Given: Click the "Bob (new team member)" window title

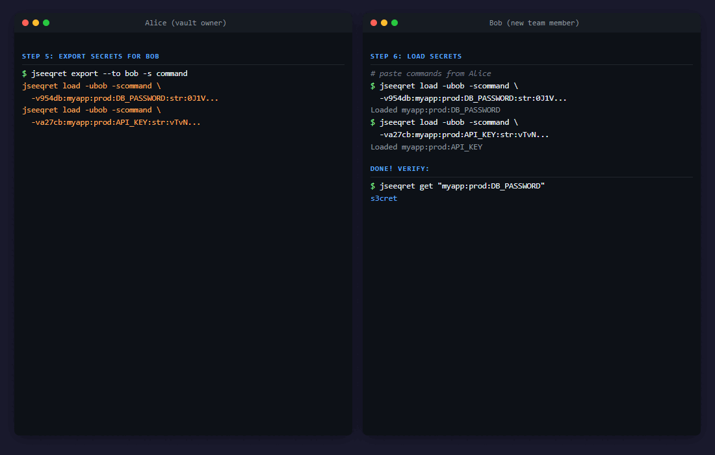Looking at the screenshot, I should (x=534, y=23).
